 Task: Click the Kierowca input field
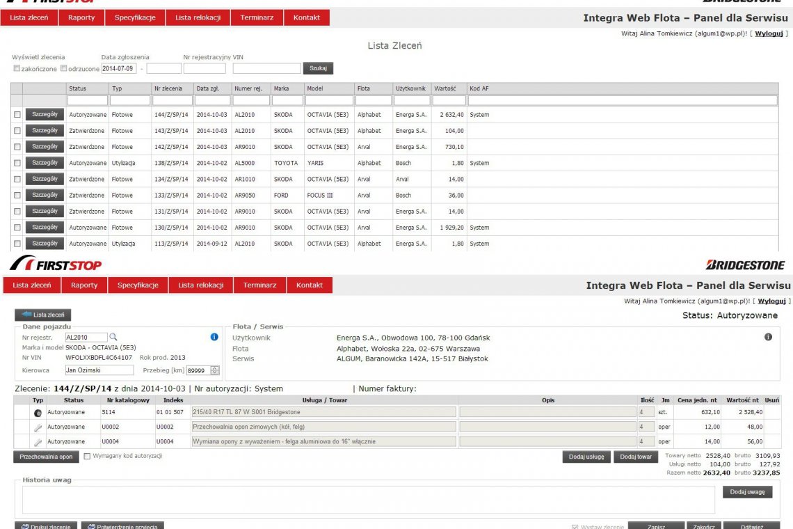click(x=99, y=370)
